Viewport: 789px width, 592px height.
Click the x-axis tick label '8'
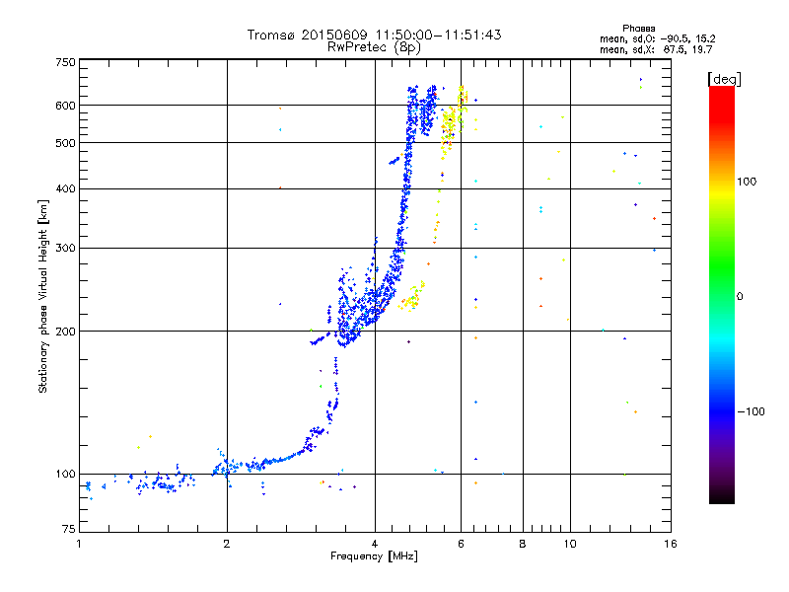point(523,544)
